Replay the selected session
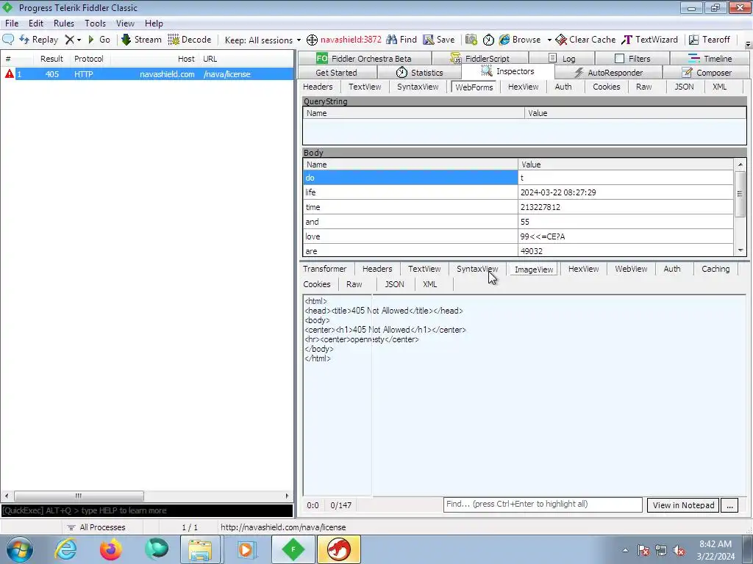Image resolution: width=753 pixels, height=564 pixels. pos(39,40)
